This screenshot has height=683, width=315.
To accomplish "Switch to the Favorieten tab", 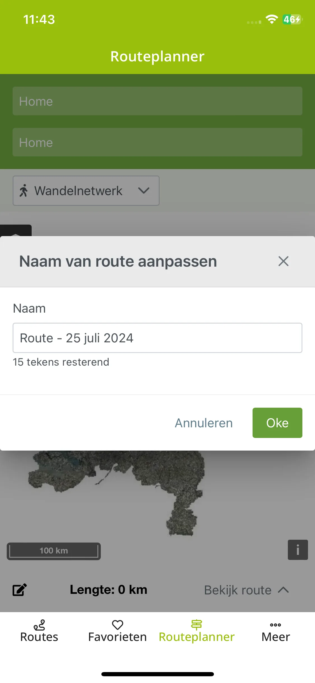I will coord(118,631).
